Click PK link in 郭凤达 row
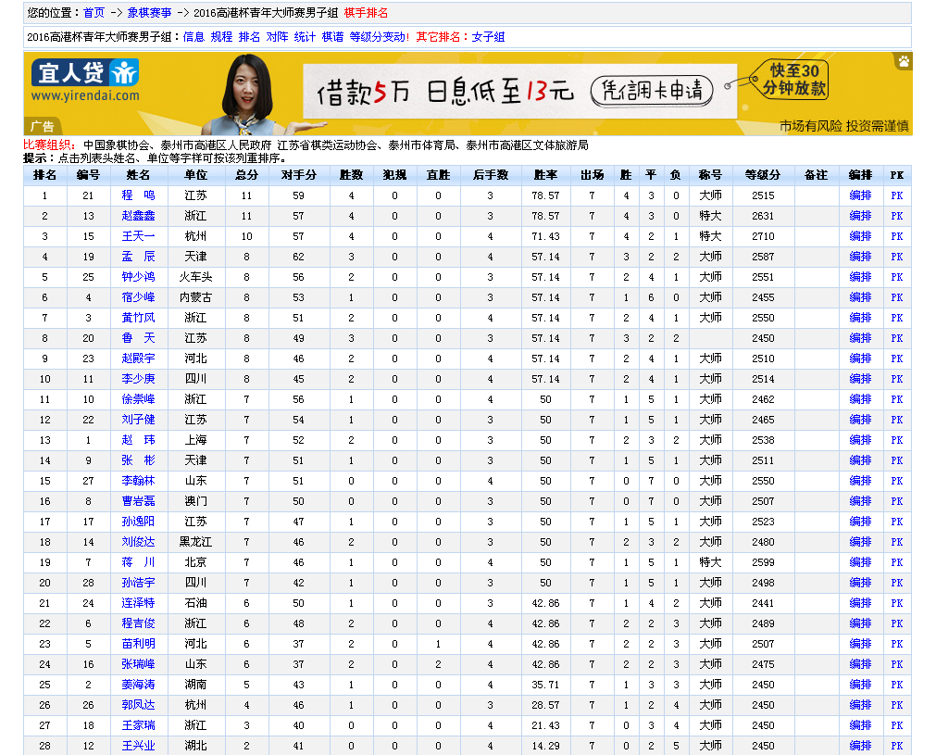The width and height of the screenshot is (936, 755). click(x=896, y=705)
